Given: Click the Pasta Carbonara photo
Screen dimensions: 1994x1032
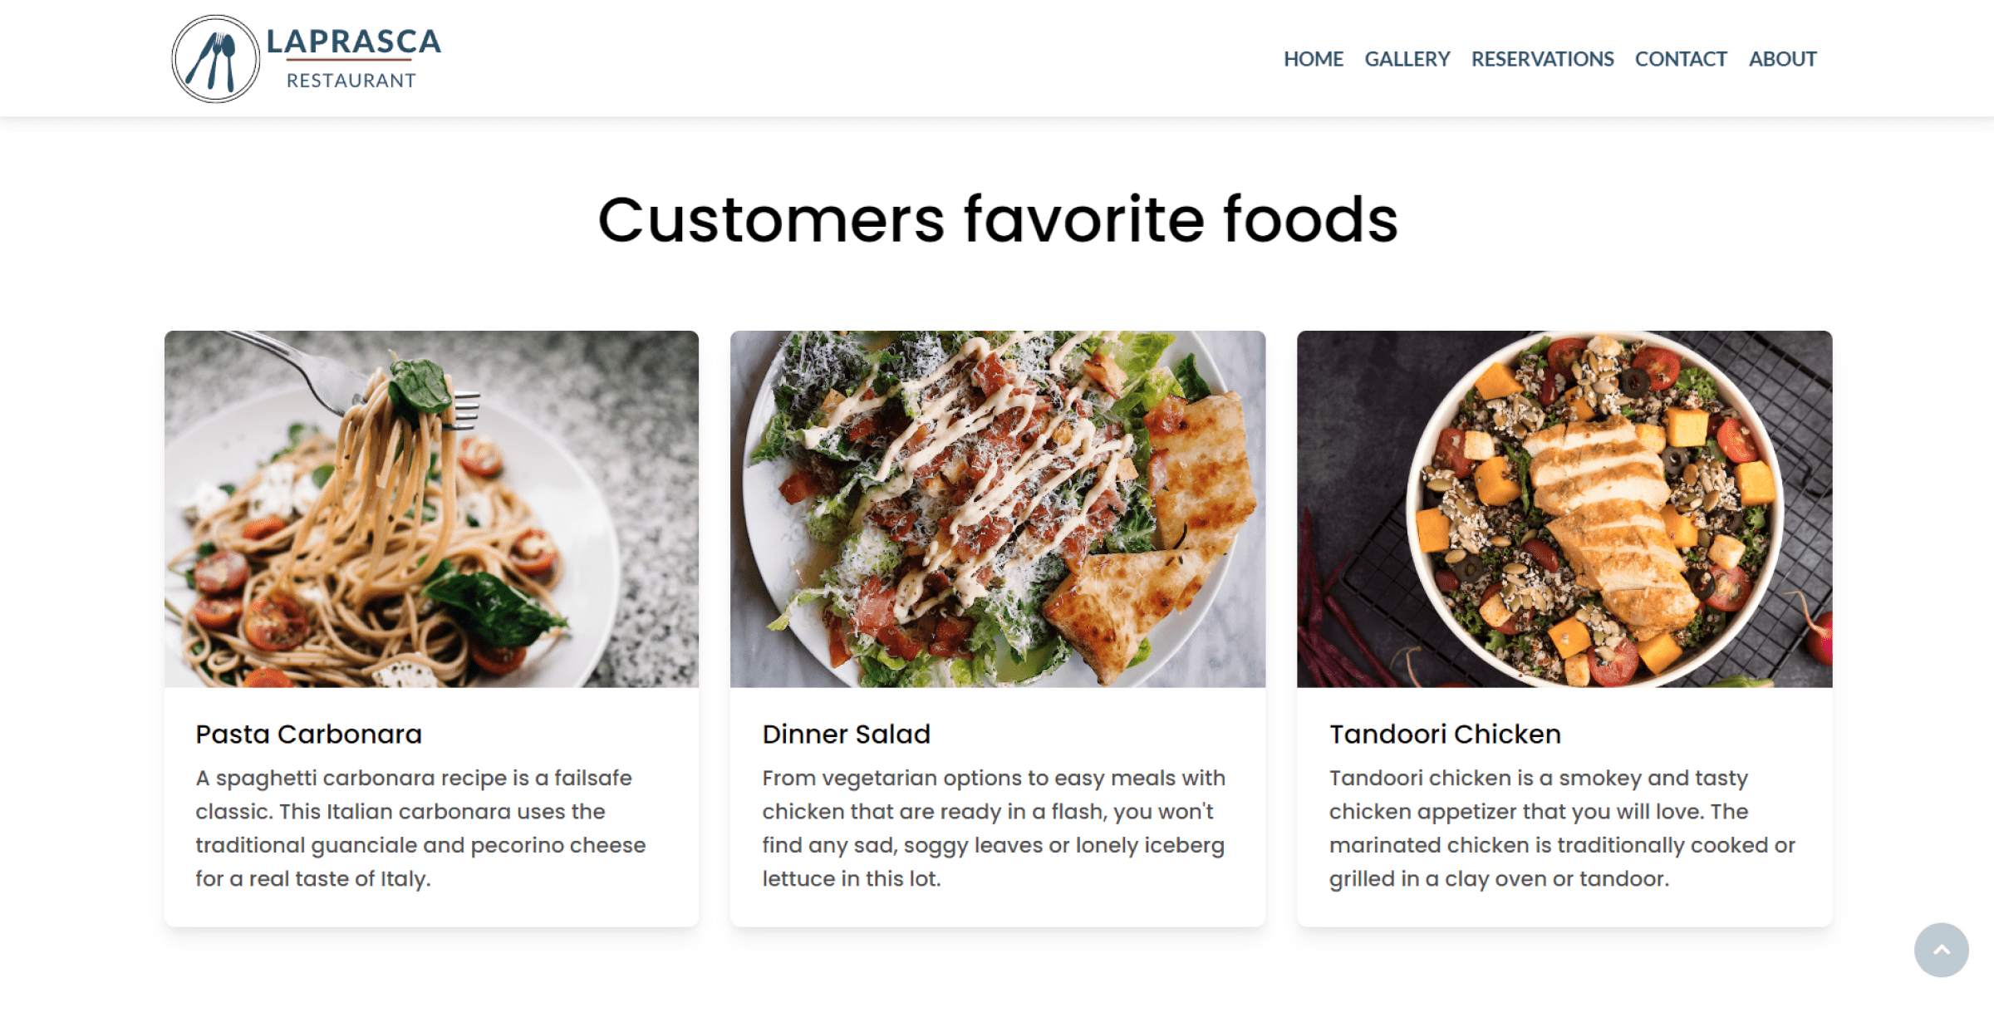Looking at the screenshot, I should [431, 509].
